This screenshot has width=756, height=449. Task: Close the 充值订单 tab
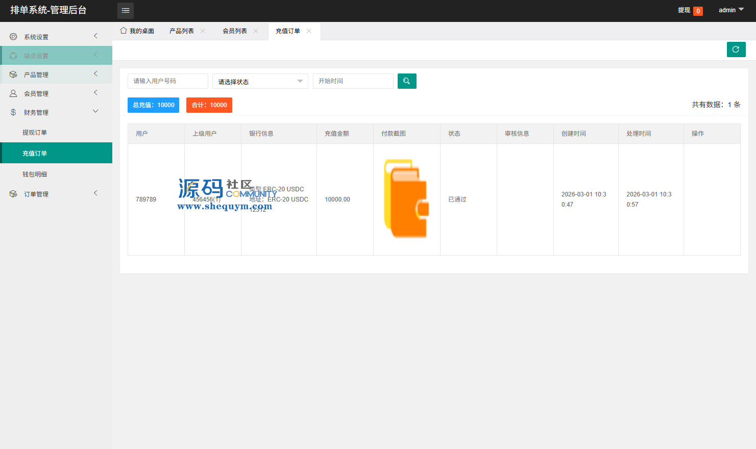tap(309, 31)
